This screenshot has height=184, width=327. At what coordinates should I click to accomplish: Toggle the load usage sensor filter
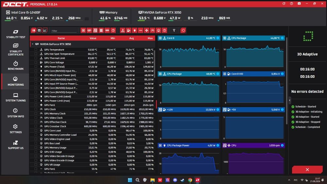pos(159,30)
